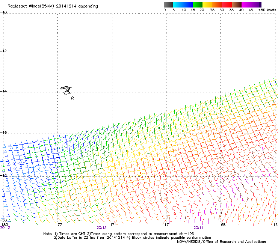This screenshot has height=244, width=278.
Task: Click the '10' label on the speed legend
Action: (184, 10)
